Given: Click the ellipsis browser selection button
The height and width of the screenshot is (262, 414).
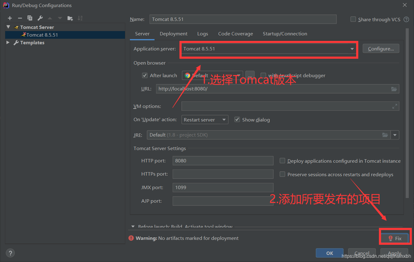Looking at the screenshot, I should pyautogui.click(x=250, y=75).
